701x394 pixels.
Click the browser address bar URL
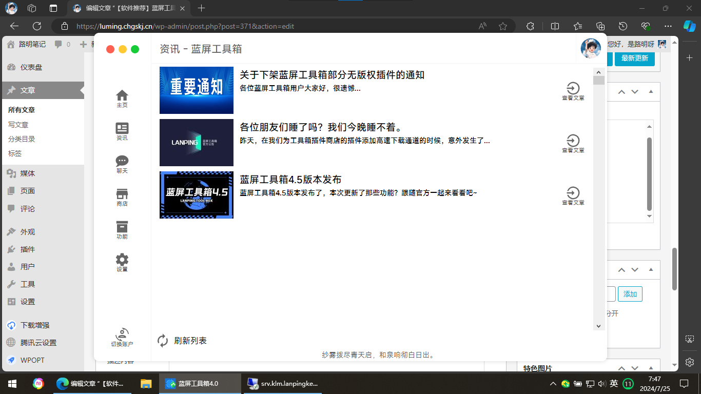point(185,26)
